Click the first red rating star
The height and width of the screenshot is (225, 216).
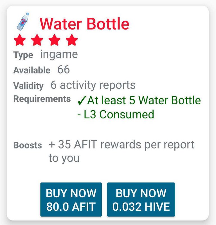(19, 40)
